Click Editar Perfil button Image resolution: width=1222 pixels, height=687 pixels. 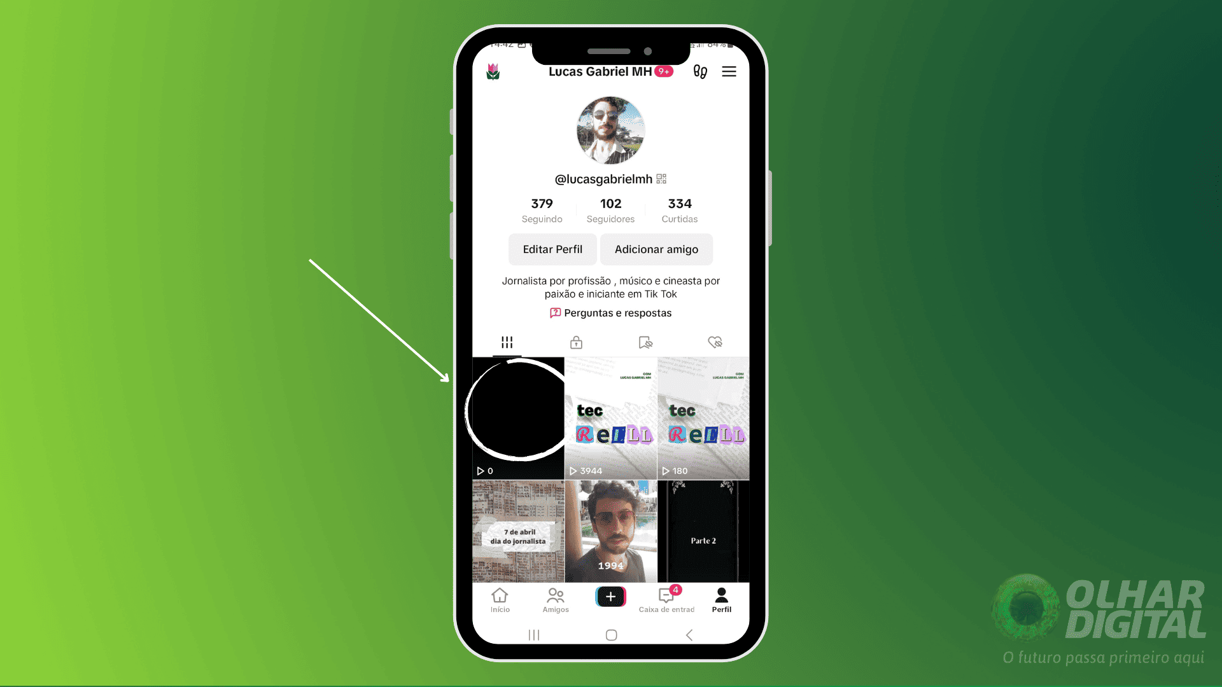point(552,249)
